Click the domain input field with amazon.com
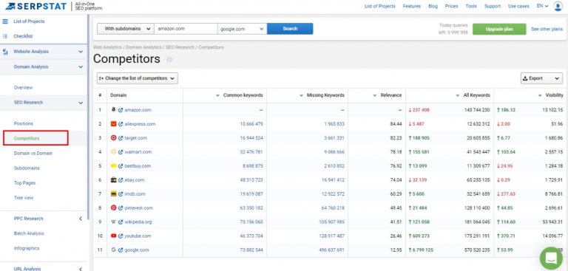This screenshot has height=271, width=568. pyautogui.click(x=186, y=29)
